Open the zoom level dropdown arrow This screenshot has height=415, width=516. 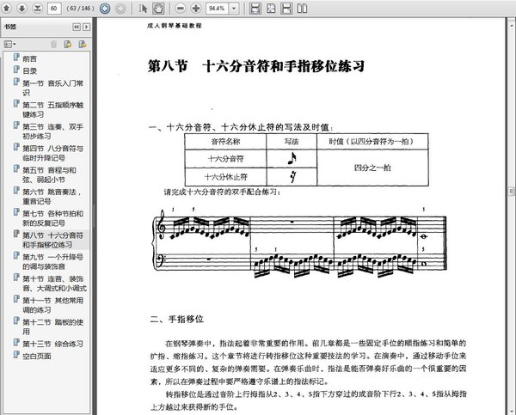(x=234, y=9)
